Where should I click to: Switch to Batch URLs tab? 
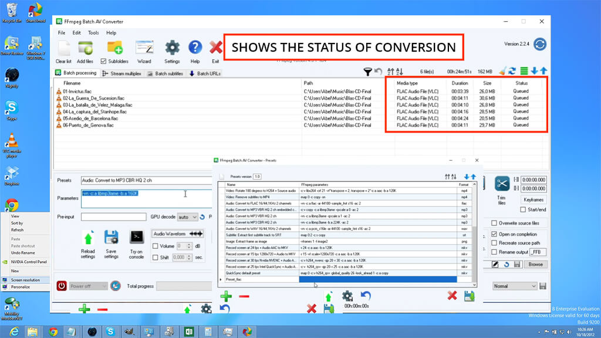(x=205, y=73)
